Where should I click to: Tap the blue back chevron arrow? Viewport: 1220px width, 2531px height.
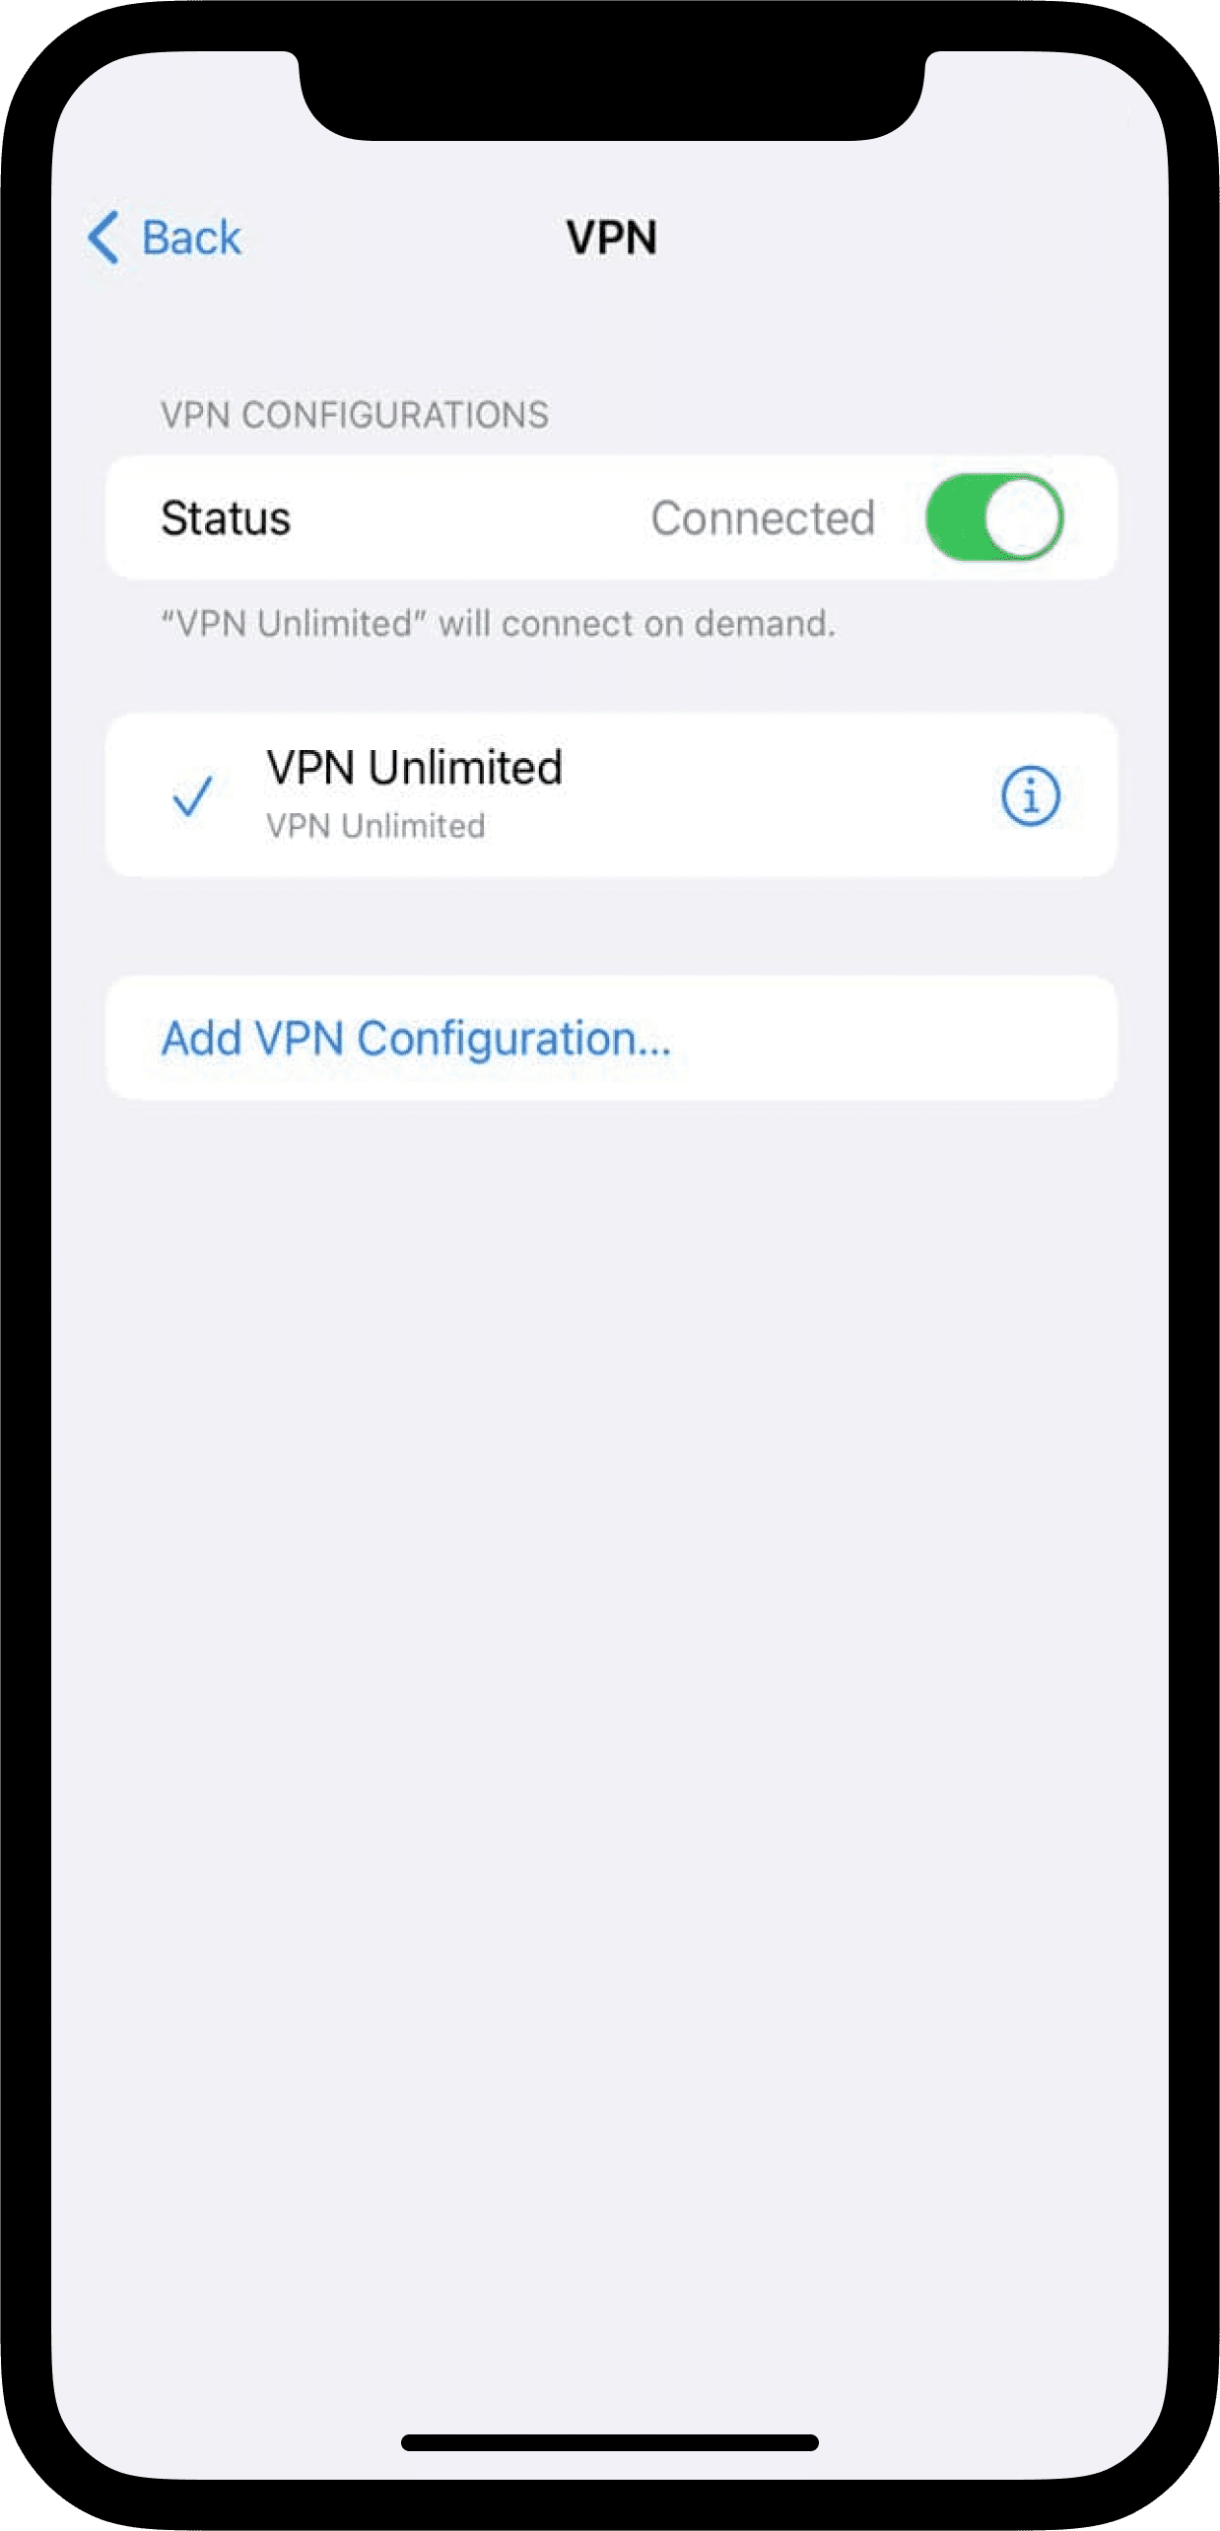[104, 238]
